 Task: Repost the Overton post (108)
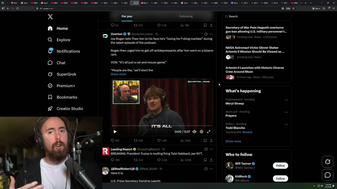click(138, 140)
